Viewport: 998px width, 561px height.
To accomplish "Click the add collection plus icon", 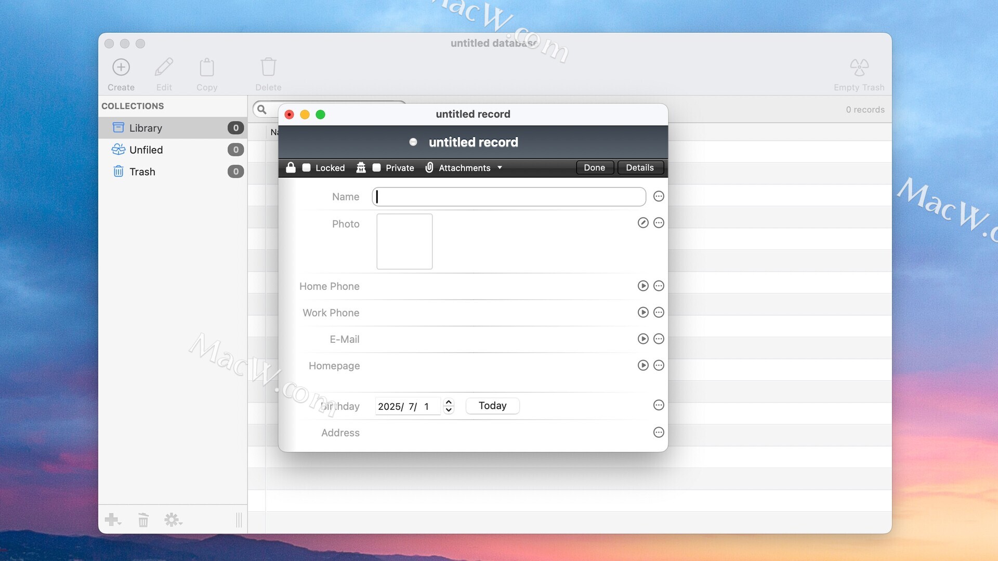I will coord(112,519).
